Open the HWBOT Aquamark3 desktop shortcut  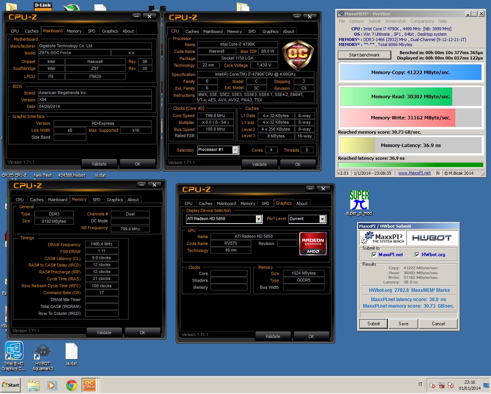pyautogui.click(x=43, y=357)
